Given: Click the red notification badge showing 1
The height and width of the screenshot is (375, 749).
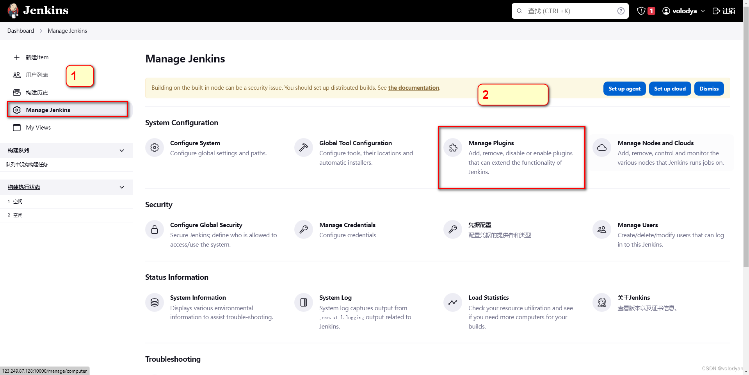Looking at the screenshot, I should click(x=651, y=11).
